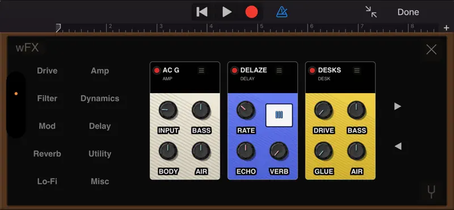This screenshot has width=454, height=210.
Task: Start recording with the red record button
Action: (251, 12)
